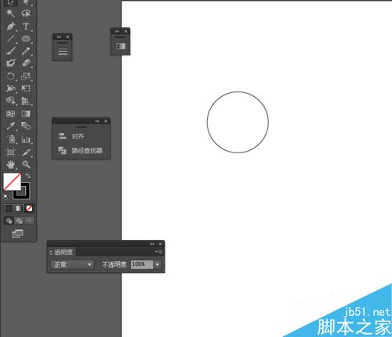
Task: Select the Lasso tool
Action: pos(26,13)
